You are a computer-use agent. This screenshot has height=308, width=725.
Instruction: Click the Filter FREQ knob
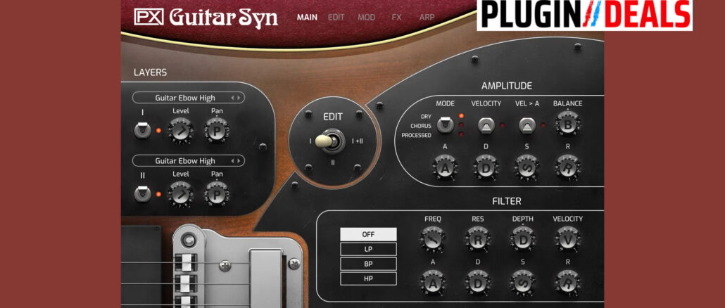pyautogui.click(x=434, y=239)
